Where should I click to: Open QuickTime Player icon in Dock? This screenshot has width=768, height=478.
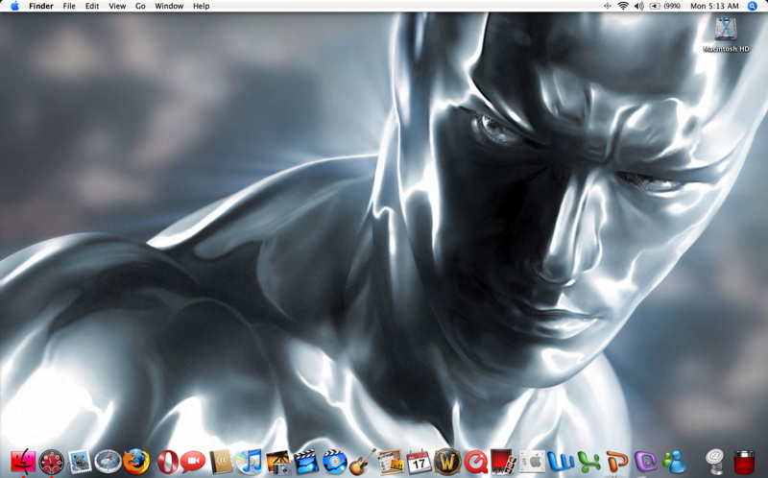(x=475, y=462)
